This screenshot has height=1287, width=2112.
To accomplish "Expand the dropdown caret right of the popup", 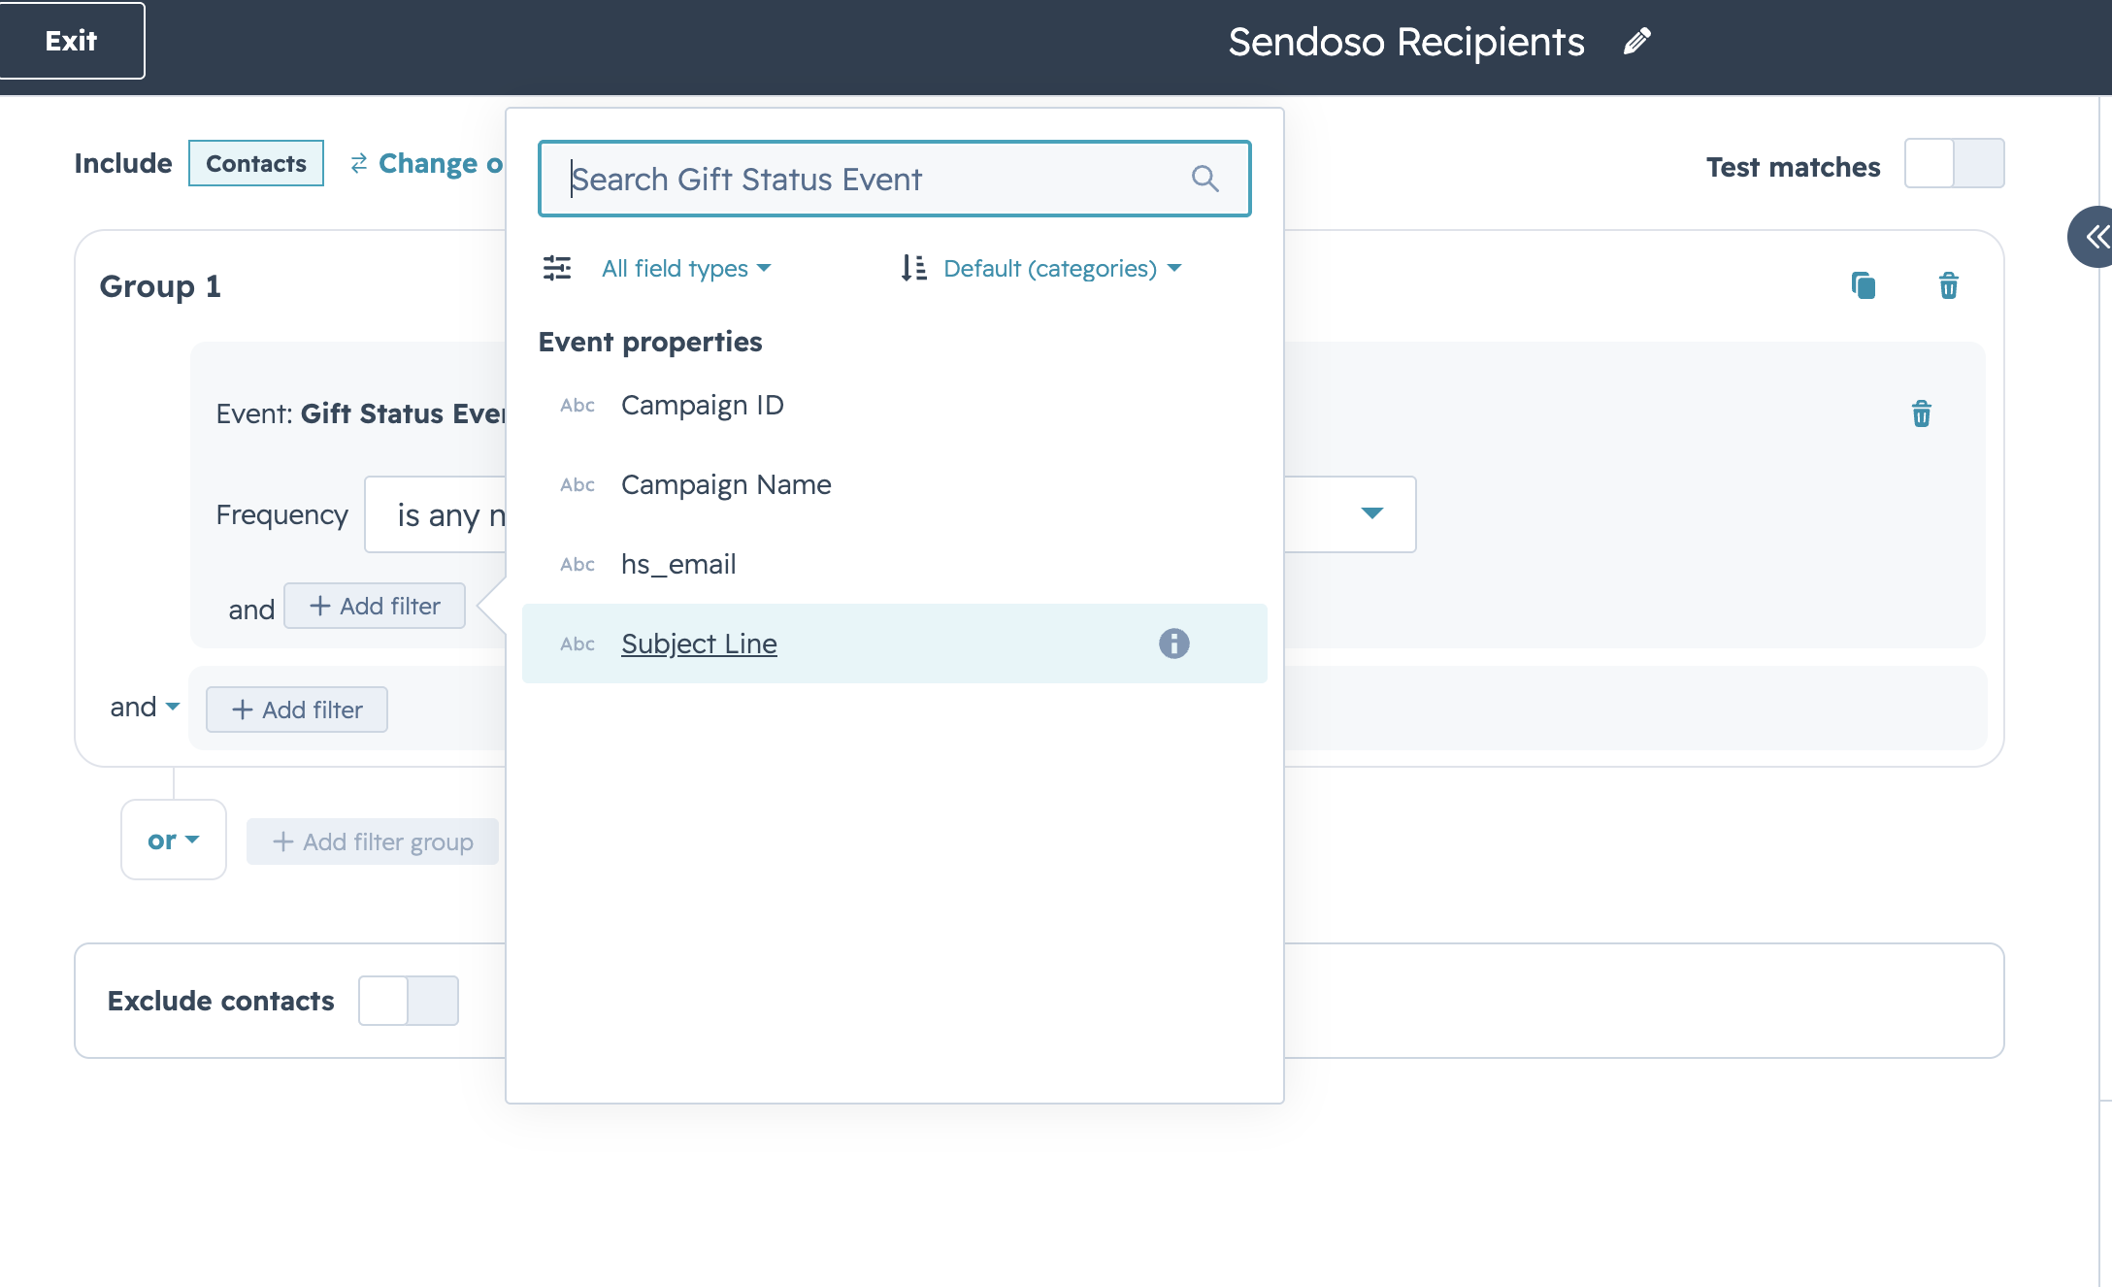I will (x=1371, y=513).
